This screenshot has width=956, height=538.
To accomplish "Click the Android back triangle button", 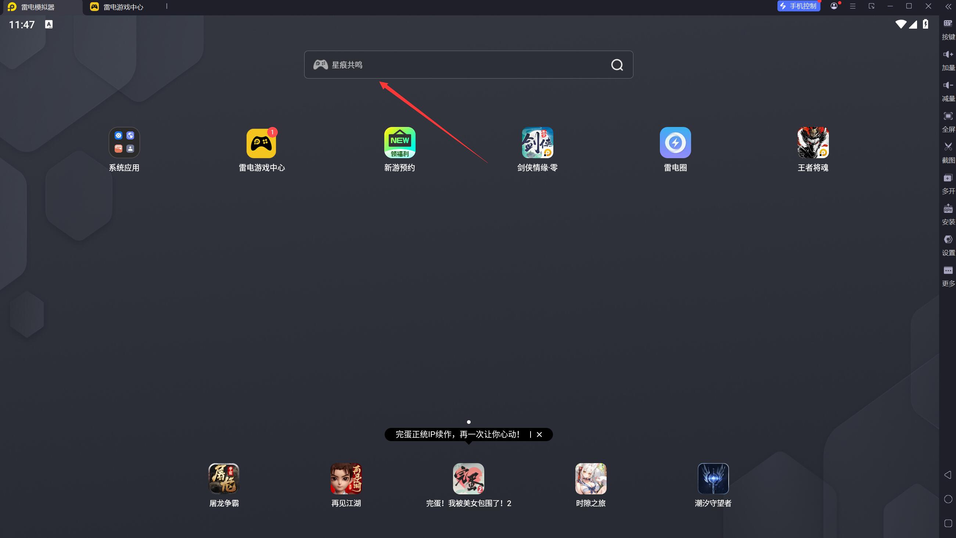I will tap(948, 475).
